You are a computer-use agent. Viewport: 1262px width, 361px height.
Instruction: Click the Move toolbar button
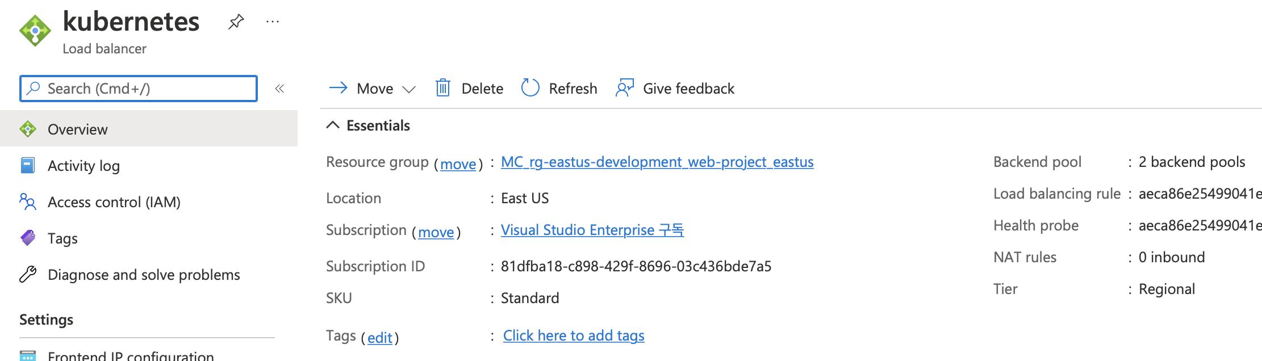point(373,89)
